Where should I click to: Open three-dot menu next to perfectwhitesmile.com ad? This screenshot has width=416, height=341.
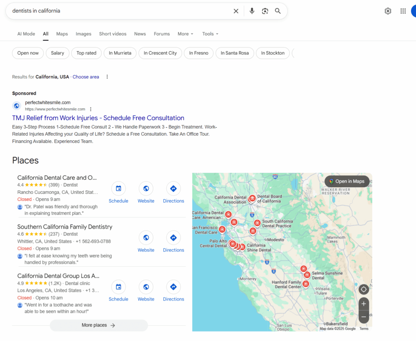[x=91, y=109]
